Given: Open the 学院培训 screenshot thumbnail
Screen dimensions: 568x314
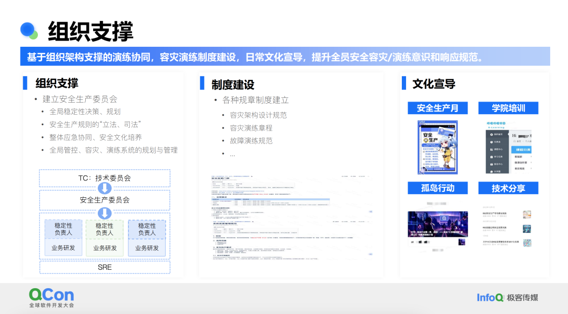Looking at the screenshot, I should (508, 147).
